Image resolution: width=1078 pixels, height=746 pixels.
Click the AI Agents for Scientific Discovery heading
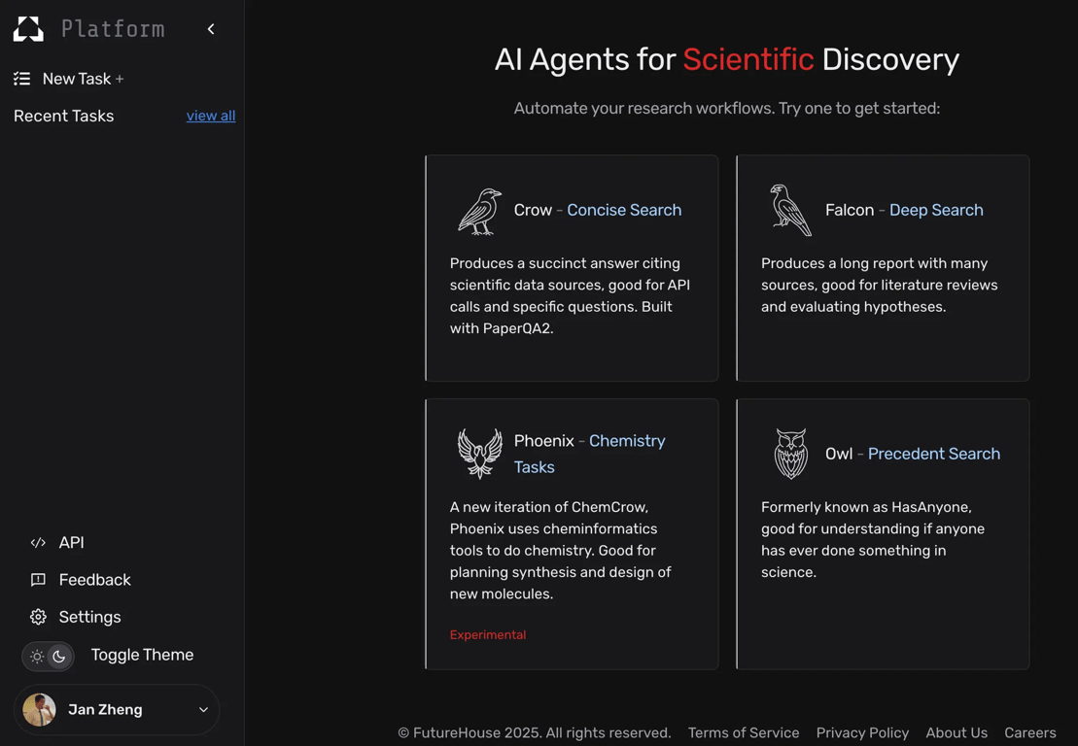727,60
